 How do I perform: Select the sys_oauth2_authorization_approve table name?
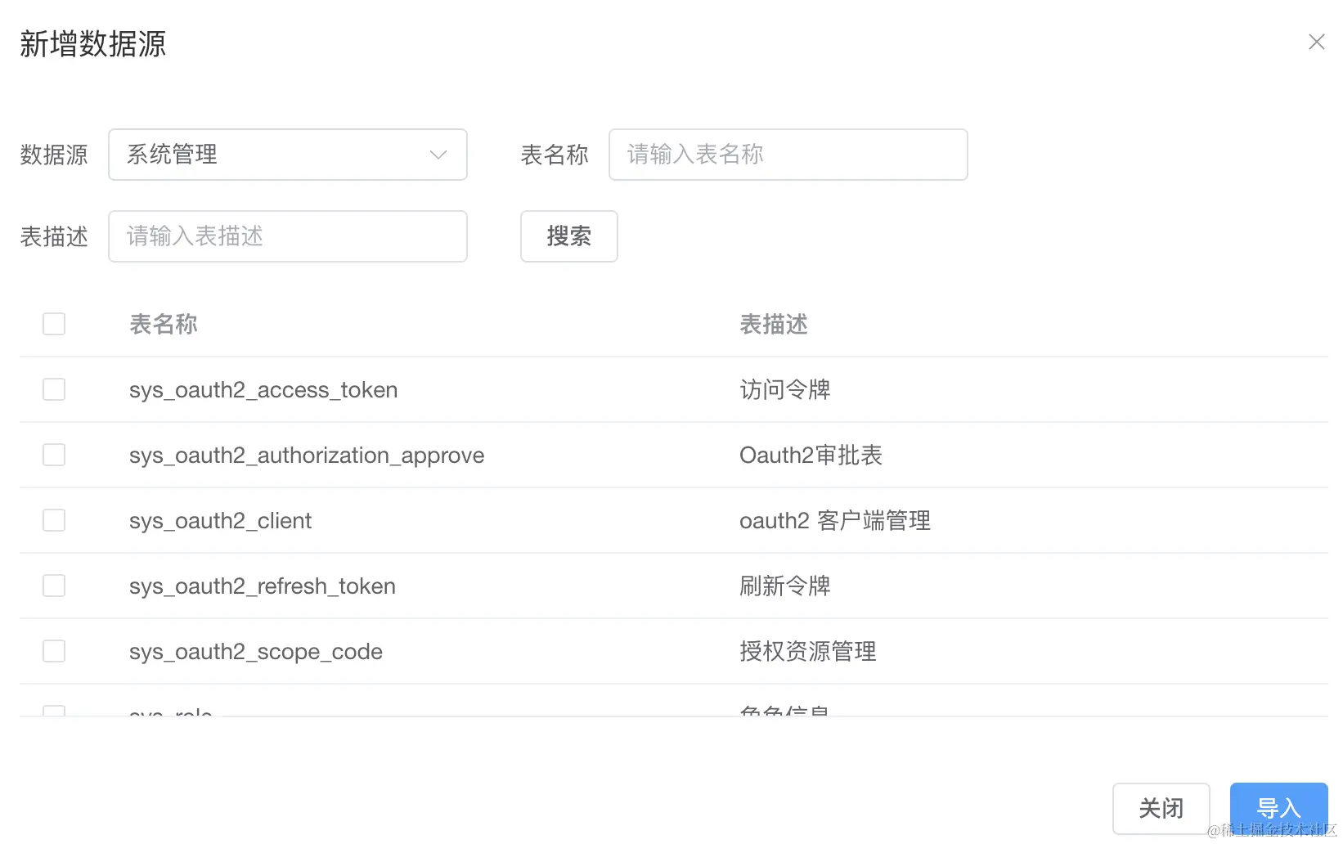pyautogui.click(x=307, y=456)
